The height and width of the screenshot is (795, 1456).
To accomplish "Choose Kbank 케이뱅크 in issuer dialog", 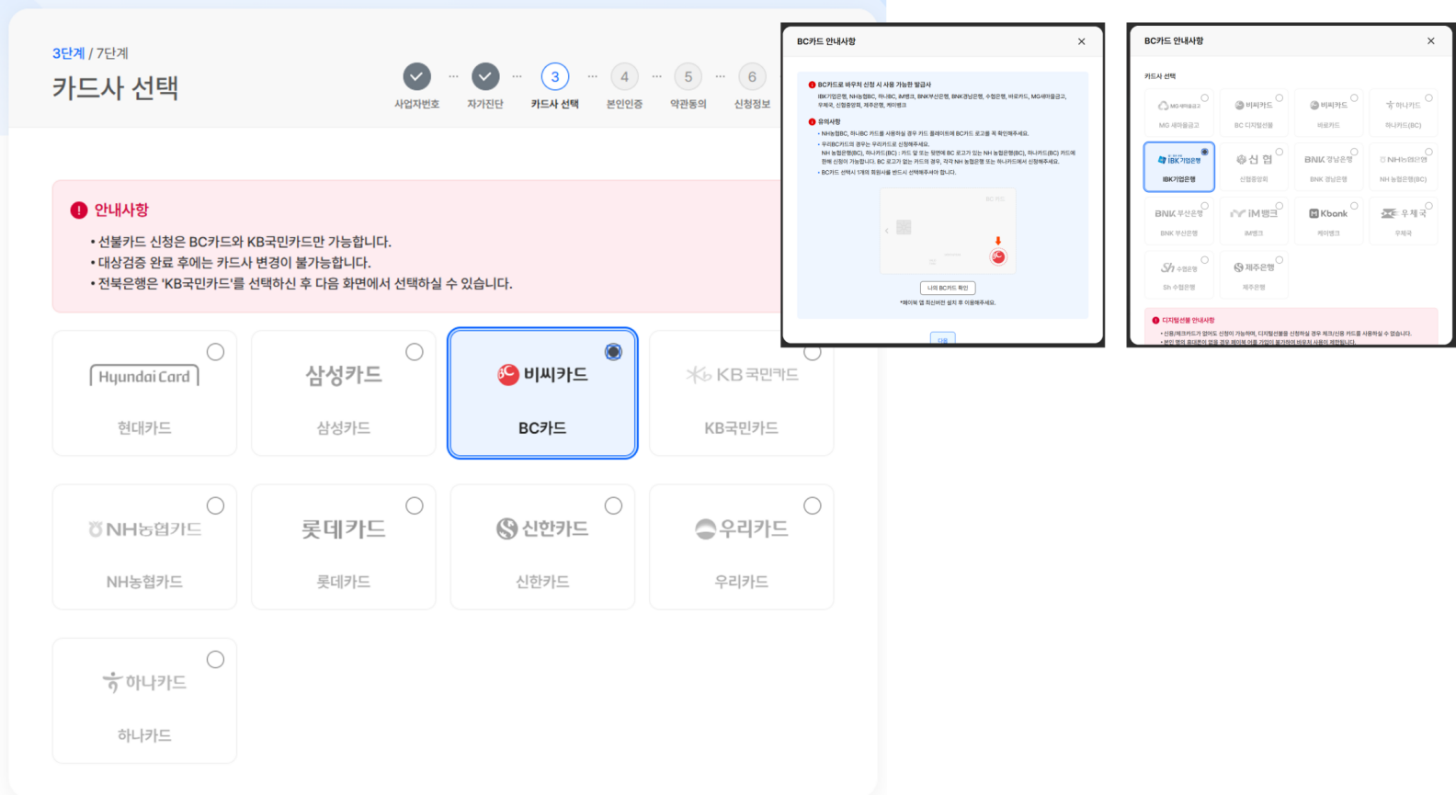I will [x=1328, y=221].
